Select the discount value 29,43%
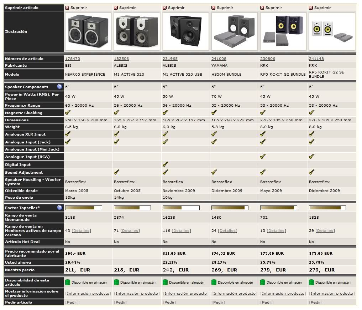The width and height of the screenshot is (362, 310). click(x=73, y=262)
